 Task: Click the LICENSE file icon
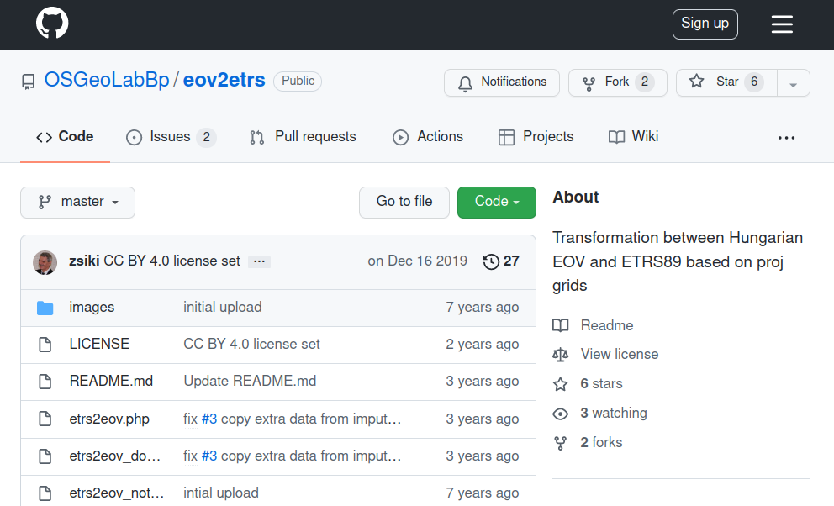point(45,345)
